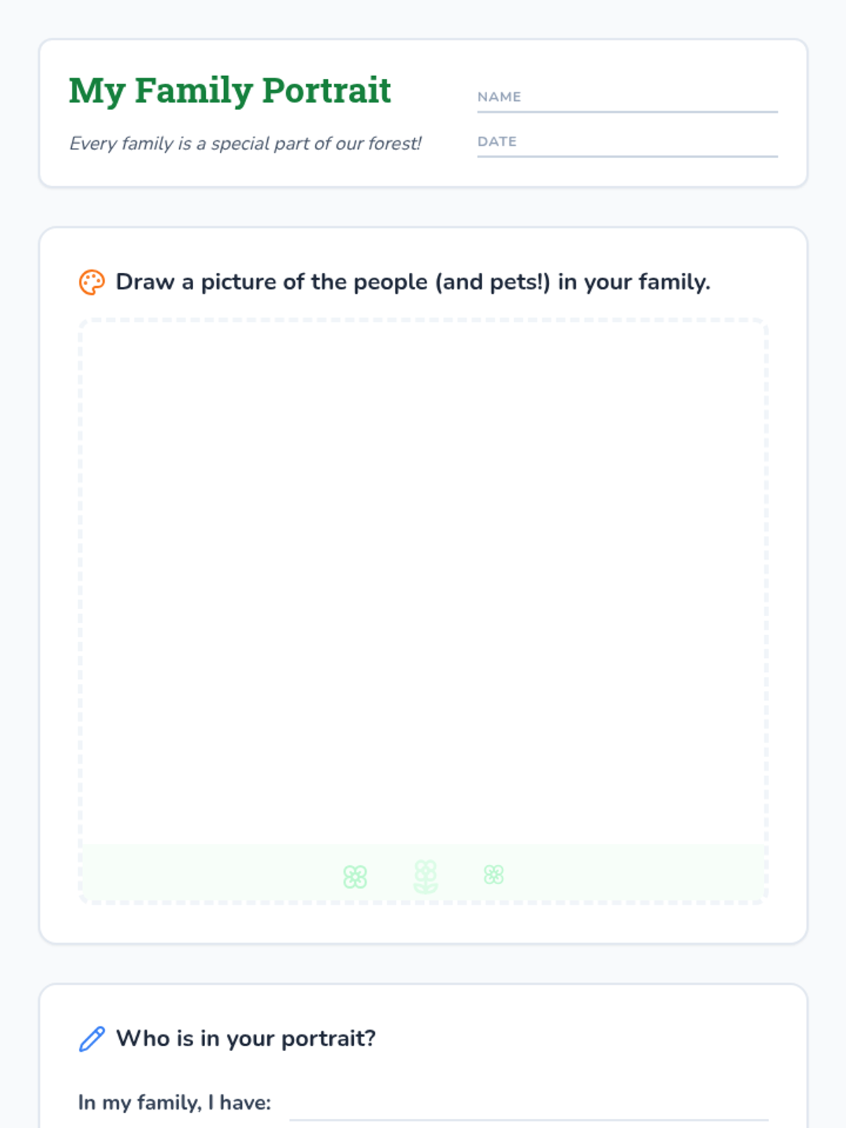Click the middle flower with stem and leaves
The image size is (846, 1128).
tap(425, 876)
